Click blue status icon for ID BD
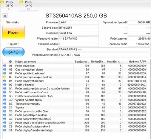Viewport: 151px width, 139px height. (5, 100)
